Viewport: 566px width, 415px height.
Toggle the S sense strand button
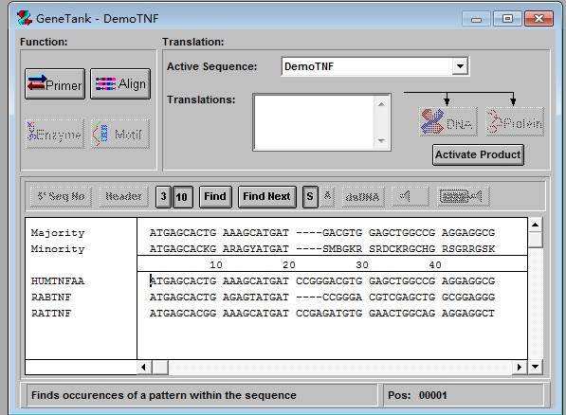(x=310, y=197)
